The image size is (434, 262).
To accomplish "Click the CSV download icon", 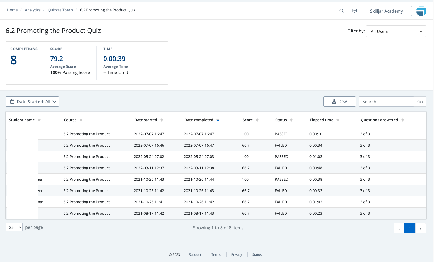I will coord(334,102).
